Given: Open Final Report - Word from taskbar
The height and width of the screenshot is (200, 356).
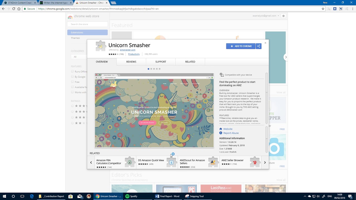Looking at the screenshot, I should (x=167, y=196).
